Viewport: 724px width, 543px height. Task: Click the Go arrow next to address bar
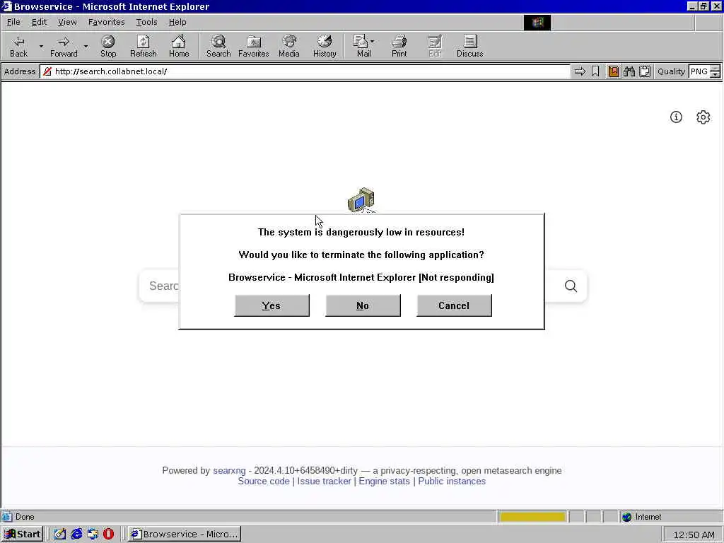[x=580, y=71]
